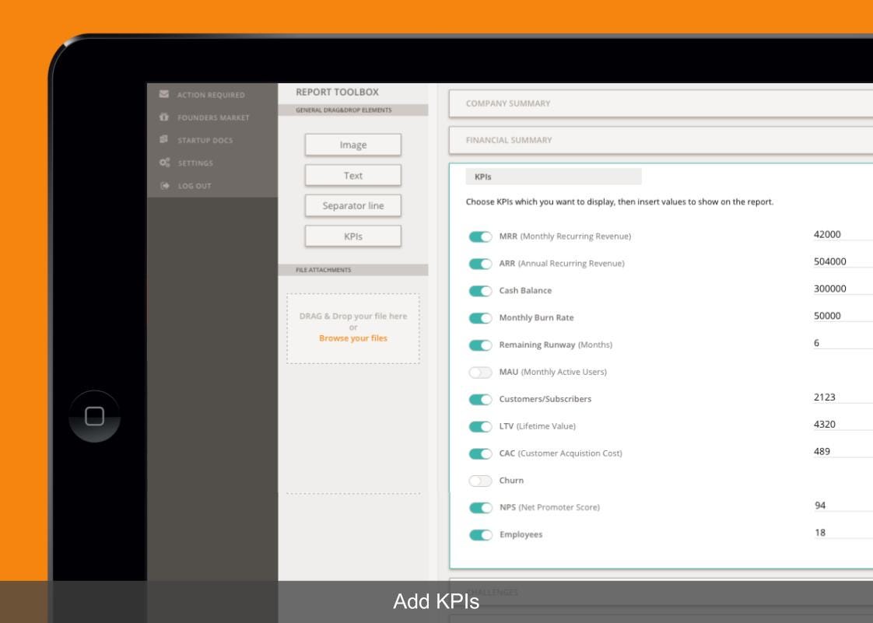Enable the Churn KPI toggle
This screenshot has height=623, width=873.
[481, 481]
